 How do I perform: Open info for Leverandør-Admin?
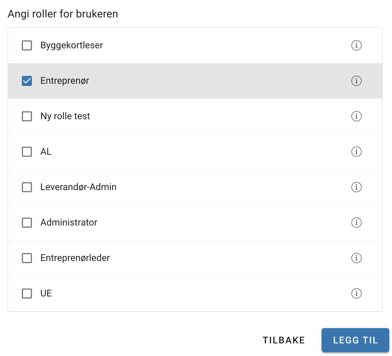pyautogui.click(x=356, y=187)
